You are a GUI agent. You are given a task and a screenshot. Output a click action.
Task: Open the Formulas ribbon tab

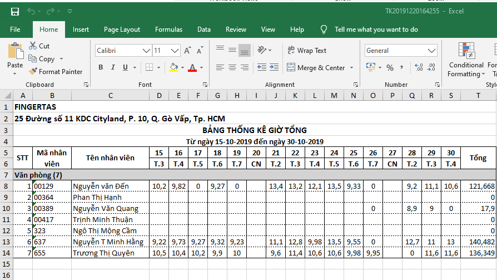tap(168, 30)
